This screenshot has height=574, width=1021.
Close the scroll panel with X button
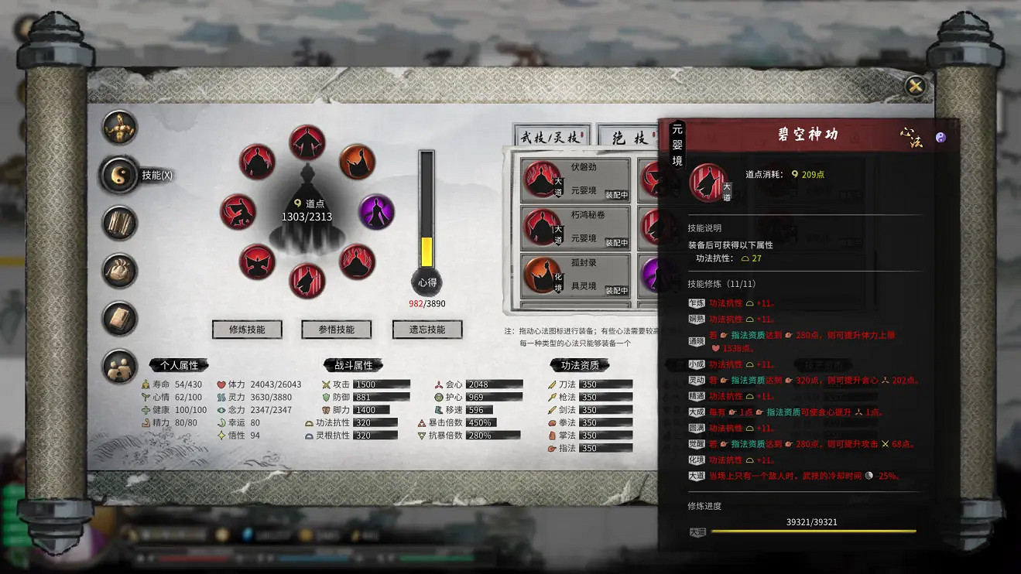coord(916,87)
